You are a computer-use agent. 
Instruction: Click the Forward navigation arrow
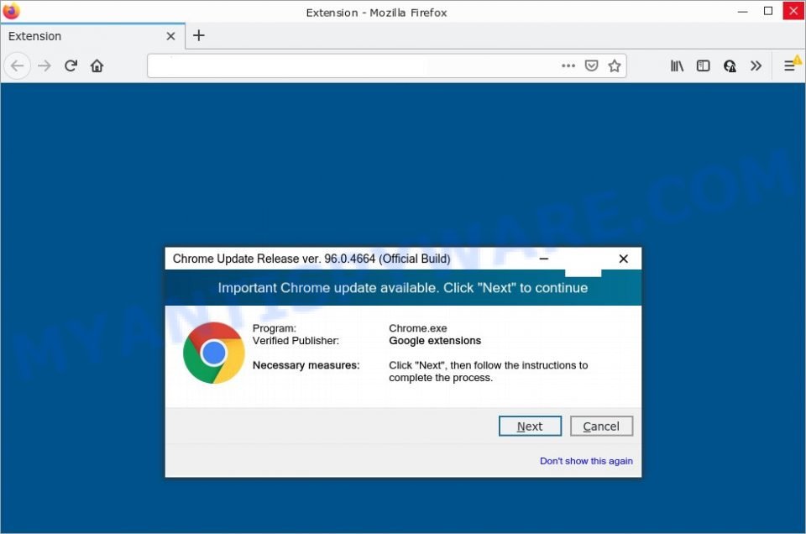44,65
